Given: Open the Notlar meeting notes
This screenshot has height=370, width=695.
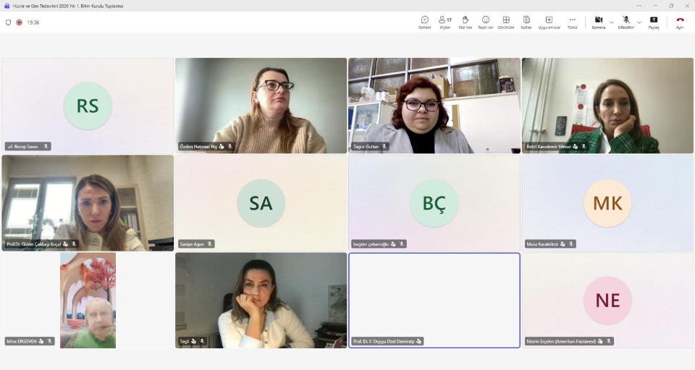Looking at the screenshot, I should tap(526, 22).
